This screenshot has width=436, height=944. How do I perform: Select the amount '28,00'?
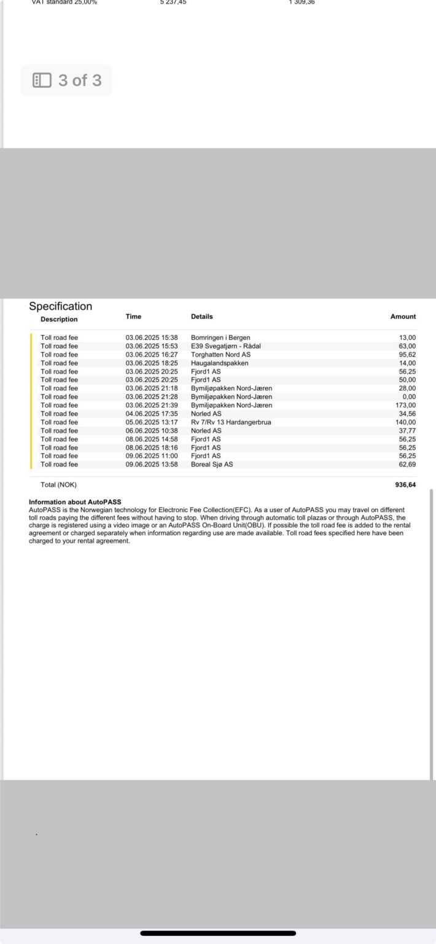[407, 388]
